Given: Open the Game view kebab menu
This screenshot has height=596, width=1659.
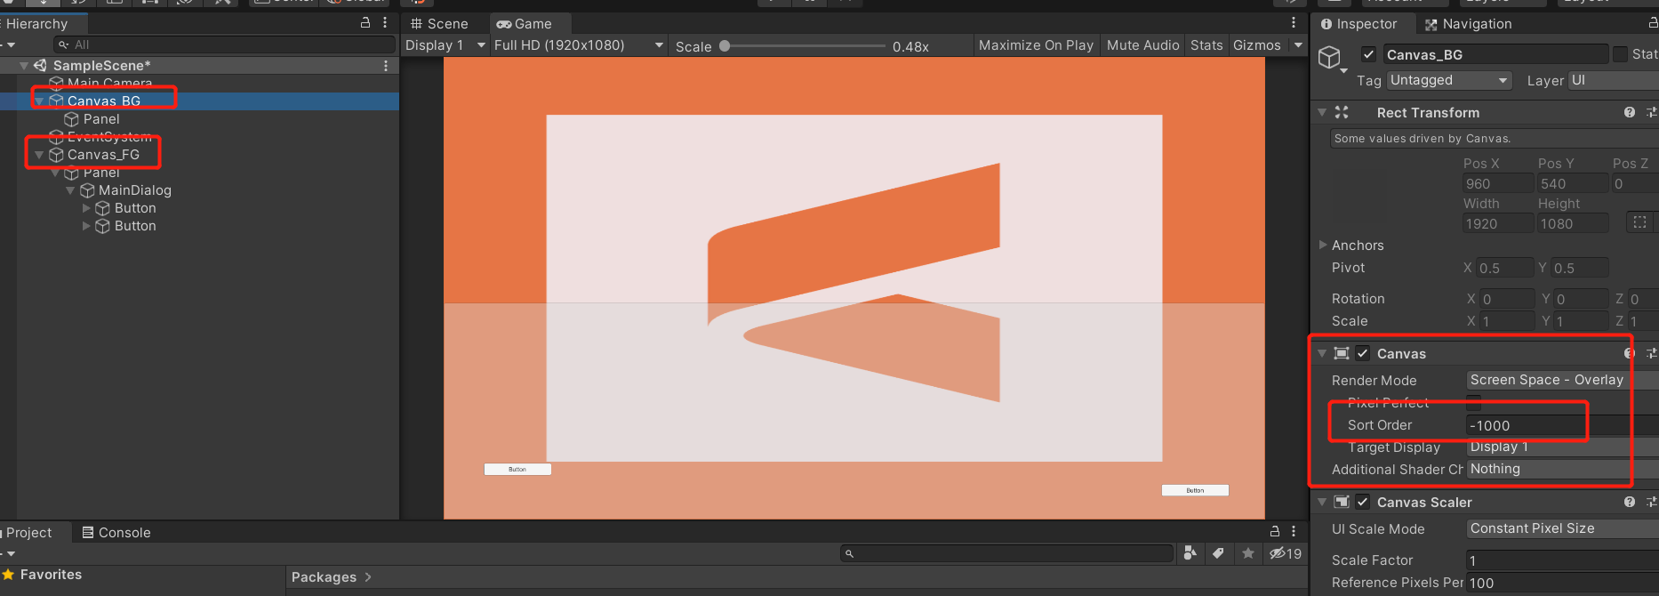Looking at the screenshot, I should [1294, 22].
